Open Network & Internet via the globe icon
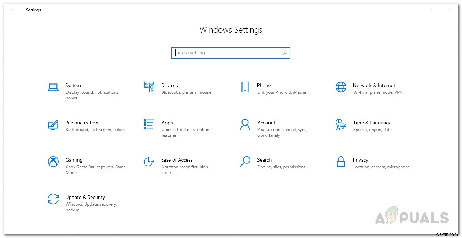Image resolution: width=462 pixels, height=238 pixels. 341,87
